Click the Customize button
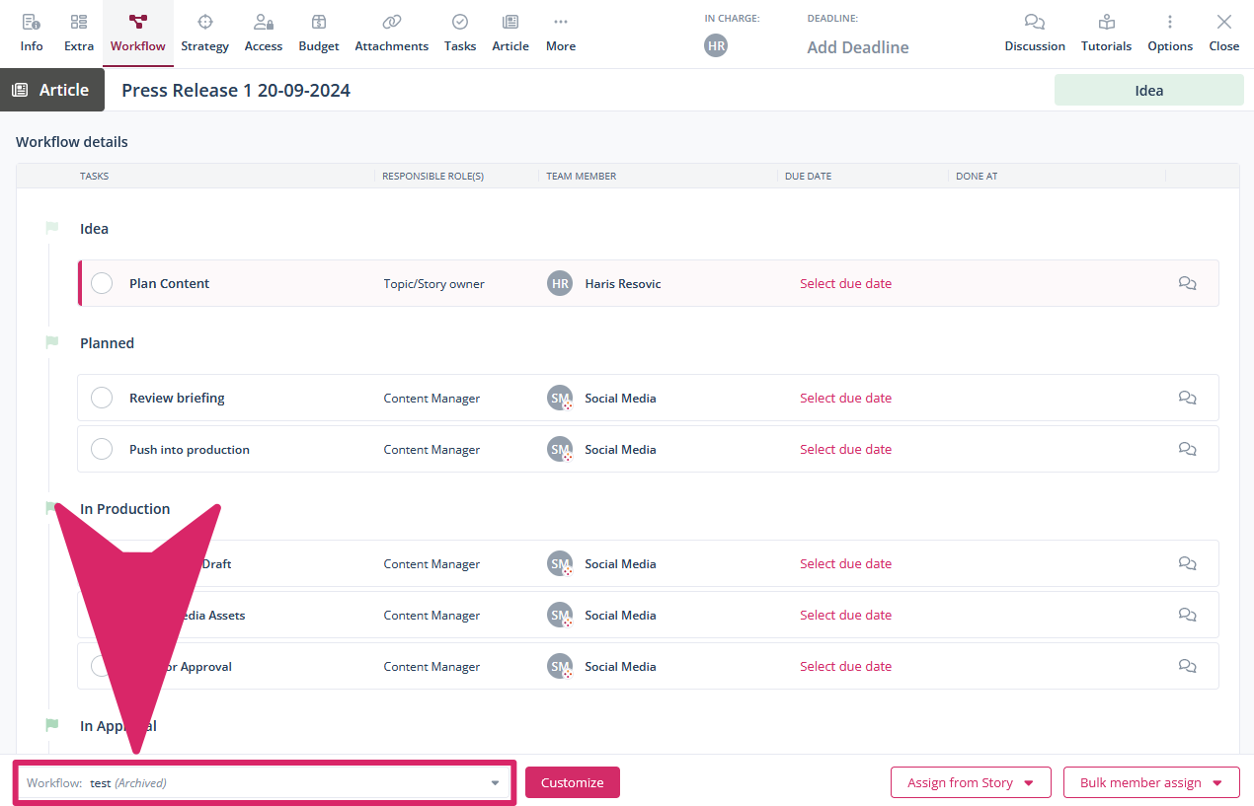The height and width of the screenshot is (806, 1254). [572, 782]
